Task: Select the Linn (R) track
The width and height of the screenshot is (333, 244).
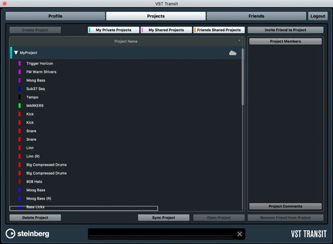Action: pos(33,156)
